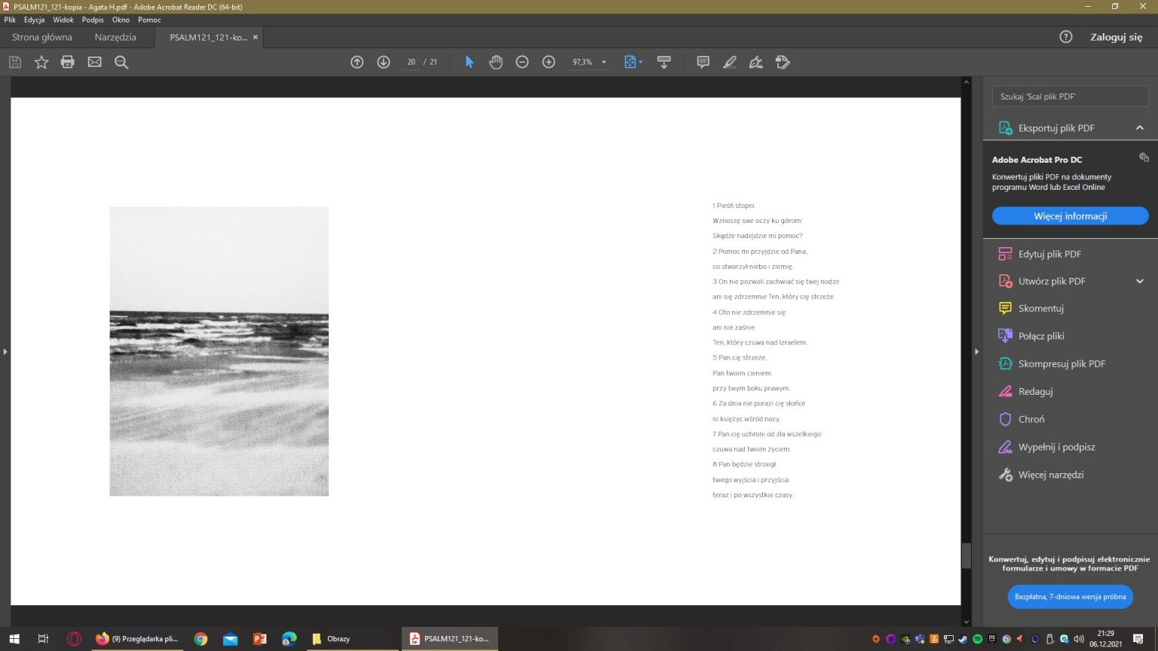Add file to starred with star icon
Screen dimensions: 1158x651
coord(41,63)
